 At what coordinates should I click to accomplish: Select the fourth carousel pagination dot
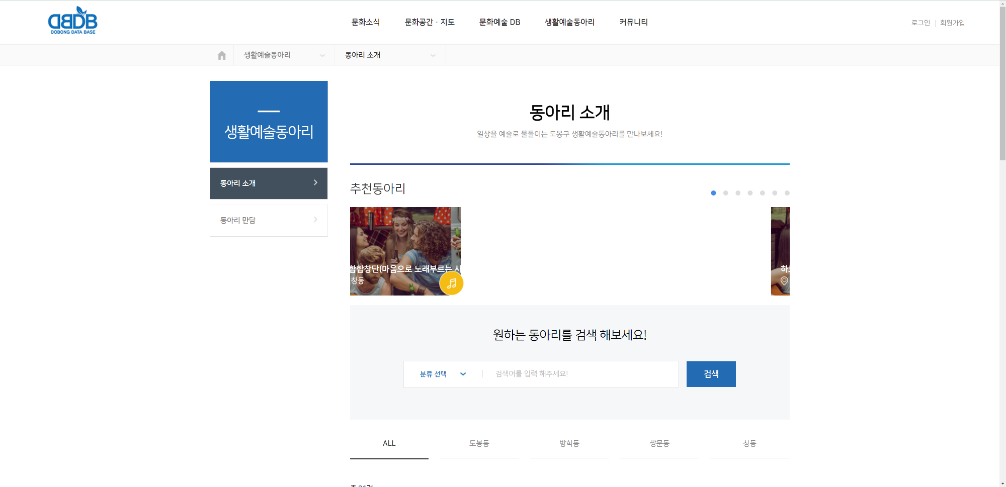click(x=750, y=193)
